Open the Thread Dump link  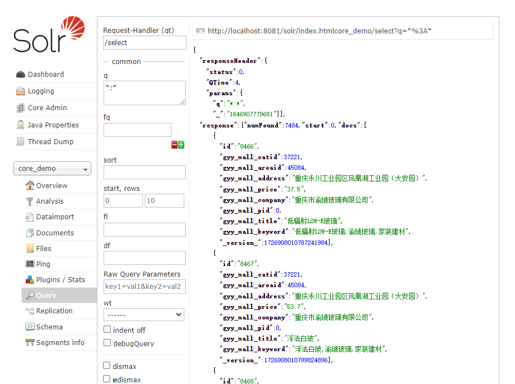point(51,141)
